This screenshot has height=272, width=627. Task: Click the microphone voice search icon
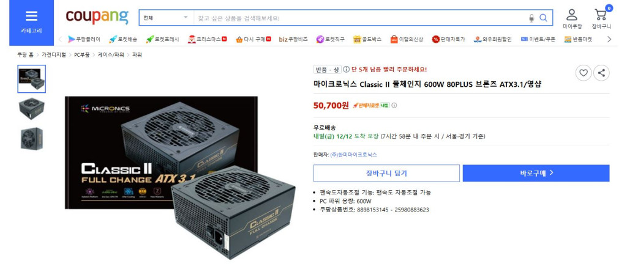pyautogui.click(x=531, y=18)
